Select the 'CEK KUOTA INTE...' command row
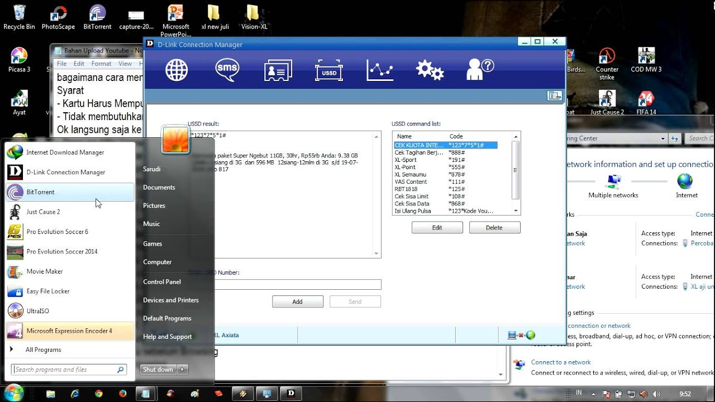 pos(446,145)
